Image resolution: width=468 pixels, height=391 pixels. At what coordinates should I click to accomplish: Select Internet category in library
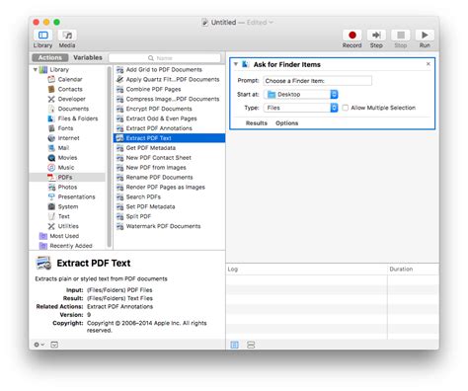[68, 138]
